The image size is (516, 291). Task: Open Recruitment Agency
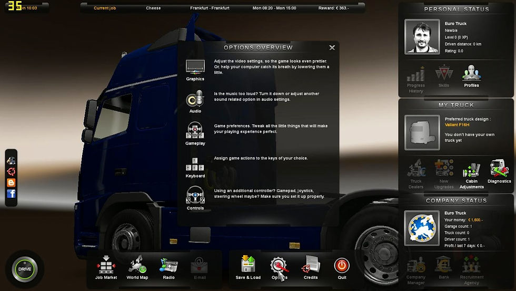[x=472, y=270]
